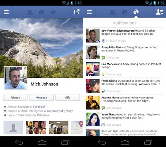Image resolution: width=166 pixels, height=147 pixels.
Task: Open Andrew Munn's status comment notification
Action: click(x=124, y=103)
